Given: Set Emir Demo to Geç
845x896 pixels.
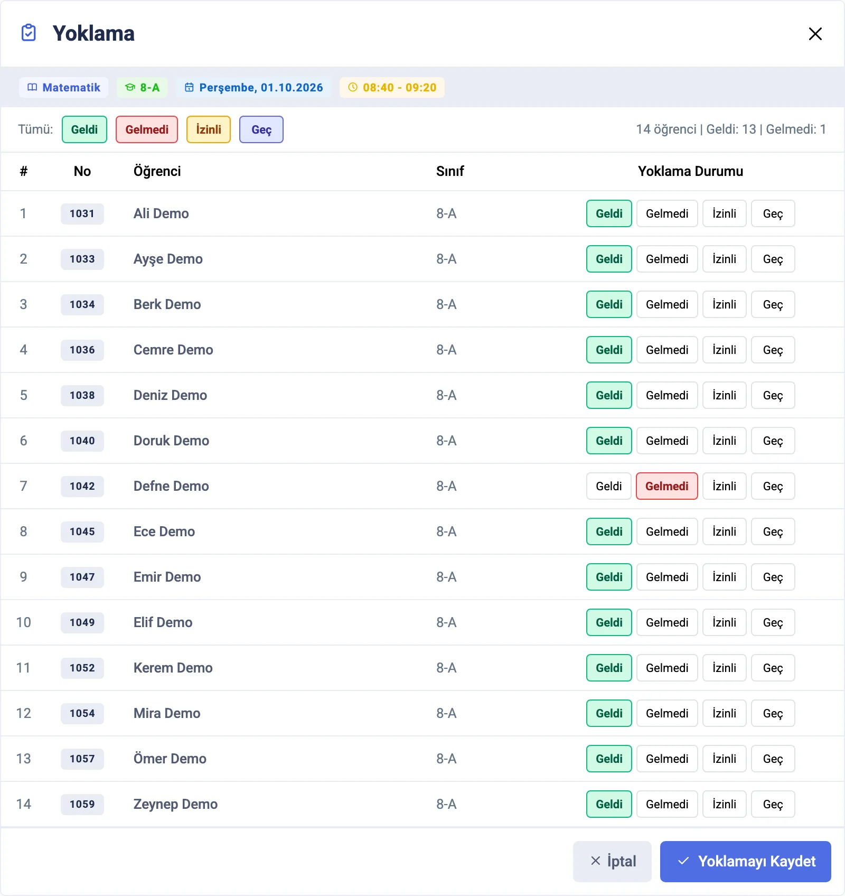Looking at the screenshot, I should (773, 577).
